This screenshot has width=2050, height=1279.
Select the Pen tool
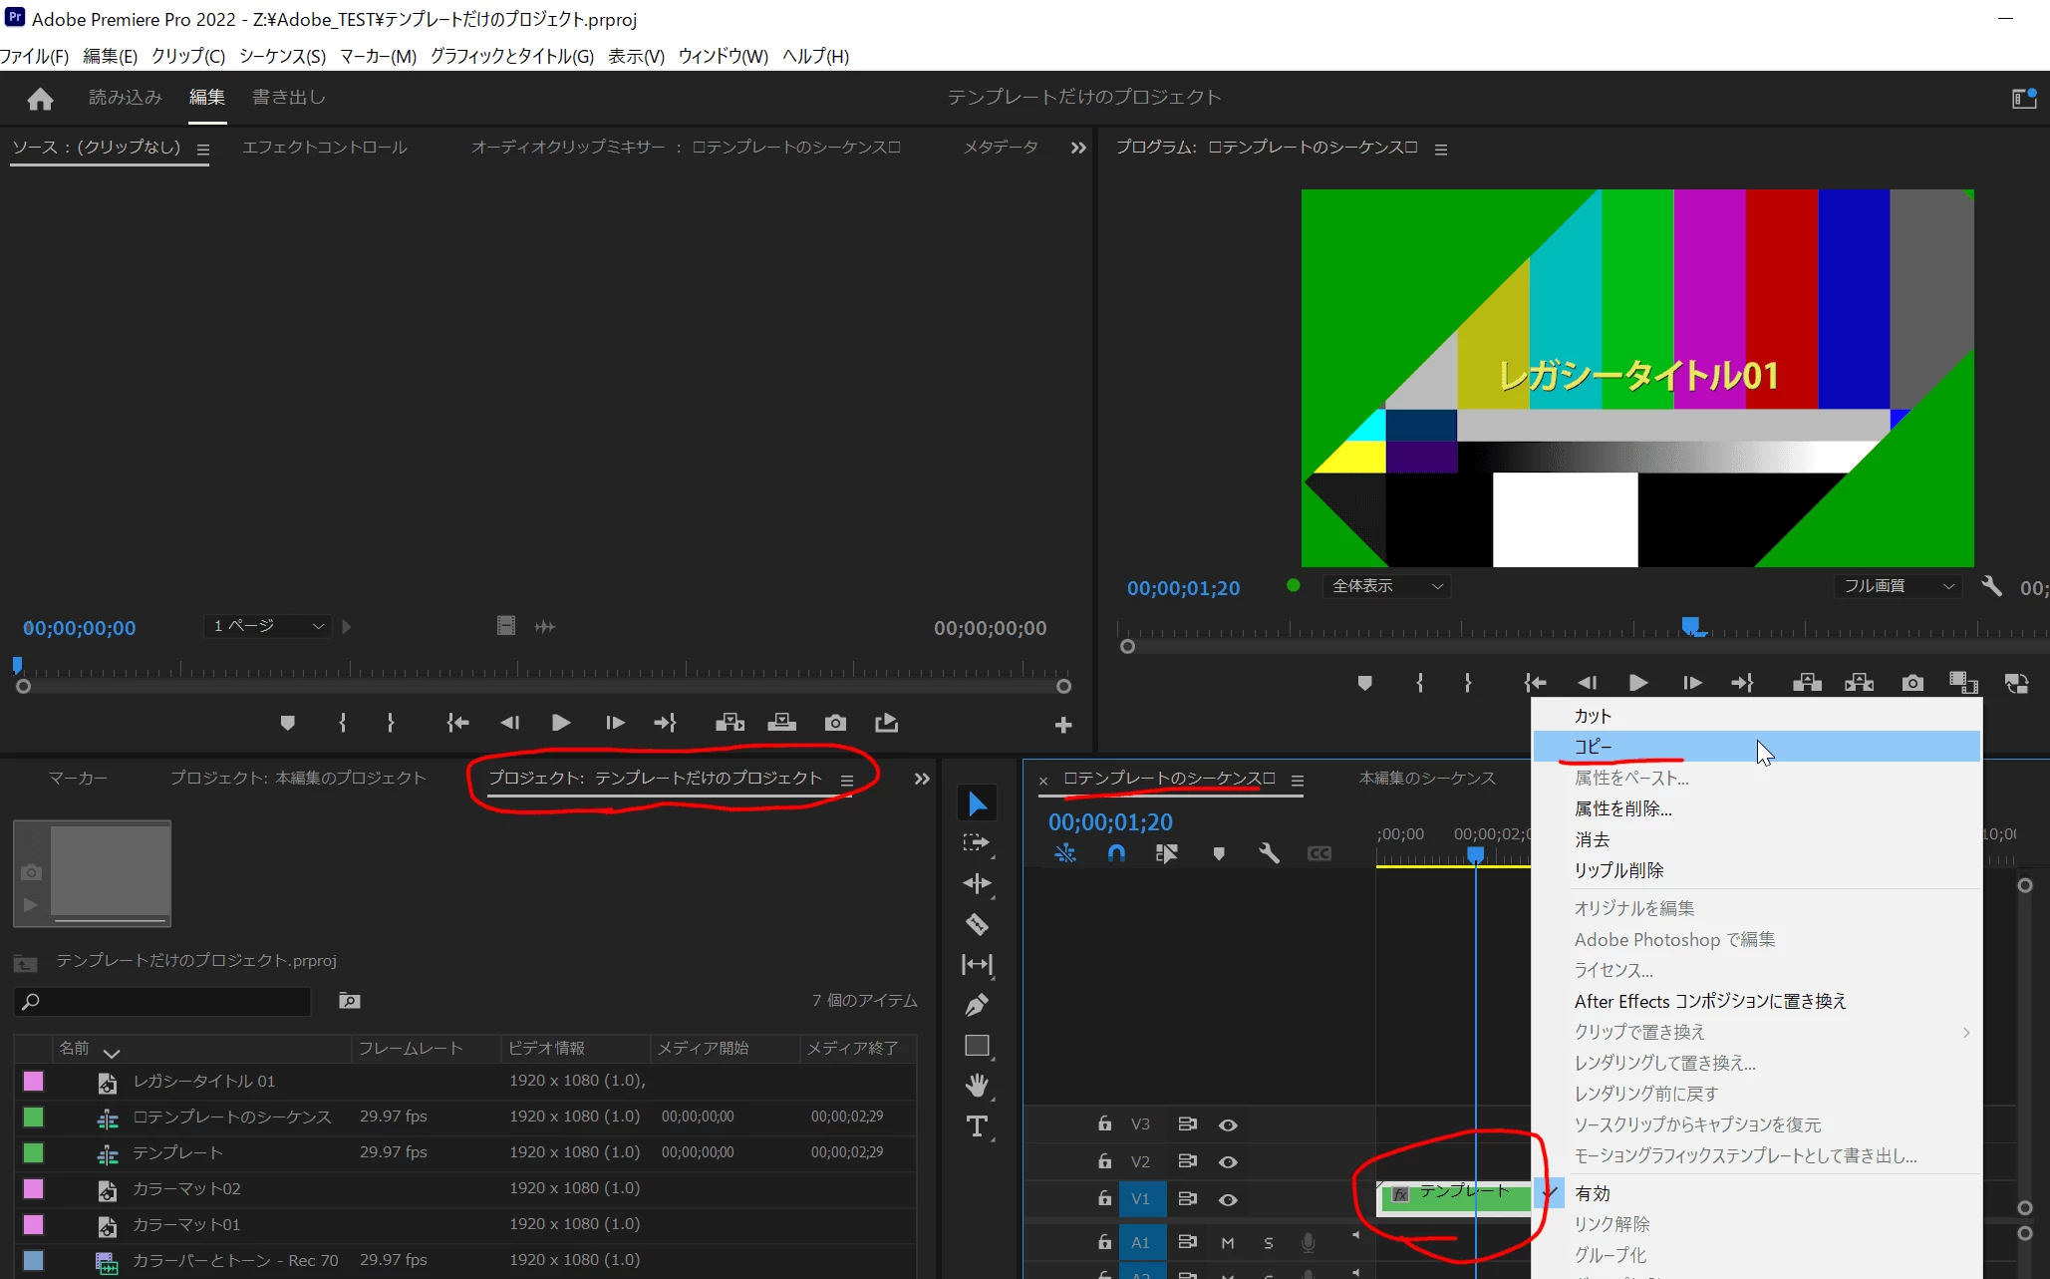click(x=977, y=1005)
